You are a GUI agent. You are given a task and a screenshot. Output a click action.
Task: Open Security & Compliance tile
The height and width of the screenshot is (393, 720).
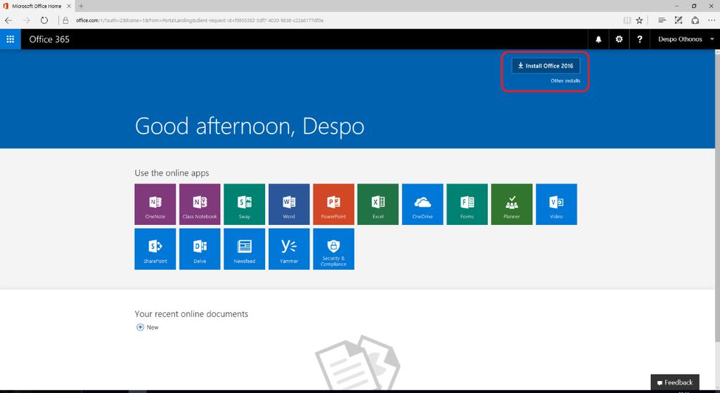tap(333, 249)
